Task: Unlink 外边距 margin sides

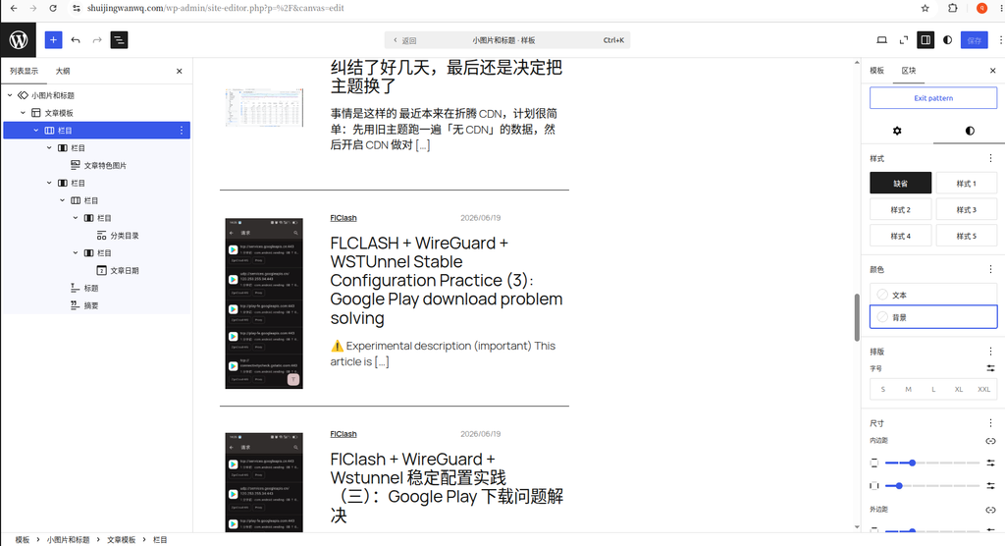Action: 990,510
